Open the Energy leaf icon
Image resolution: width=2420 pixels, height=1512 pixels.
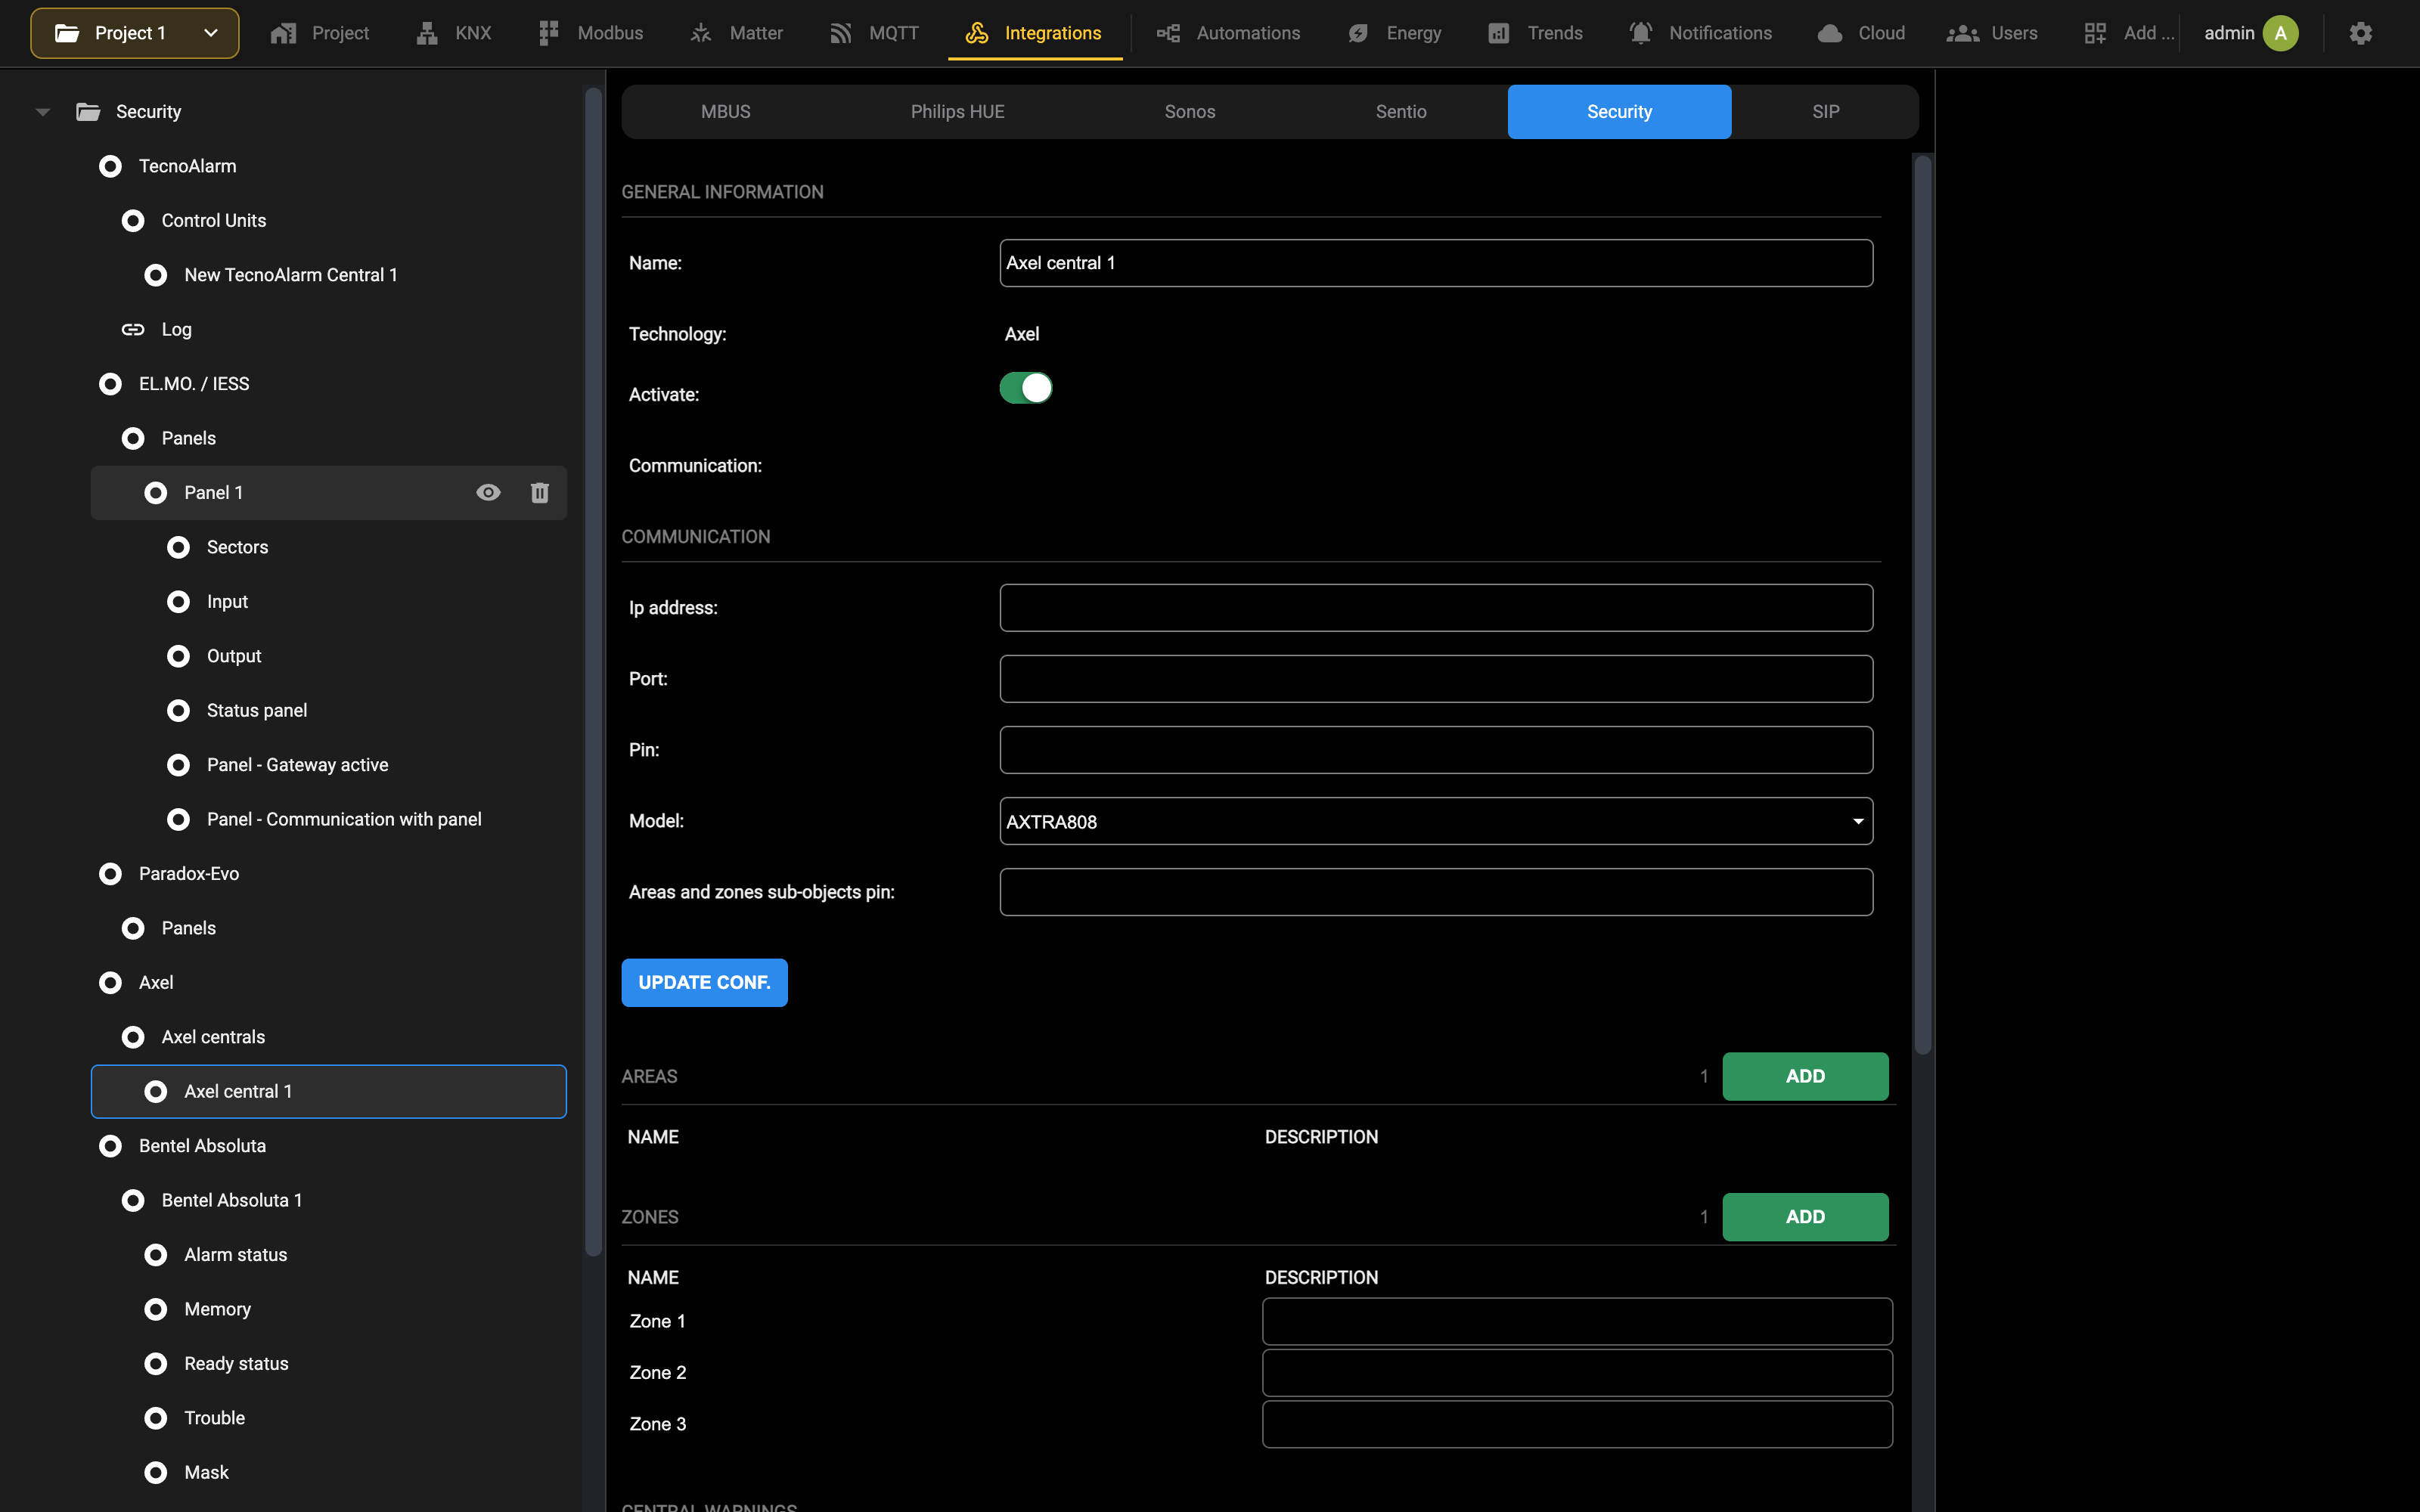click(1358, 33)
